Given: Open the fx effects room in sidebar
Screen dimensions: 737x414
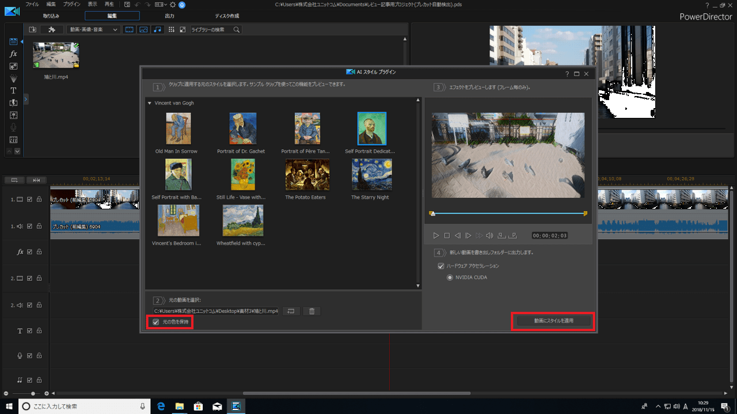Looking at the screenshot, I should (13, 53).
